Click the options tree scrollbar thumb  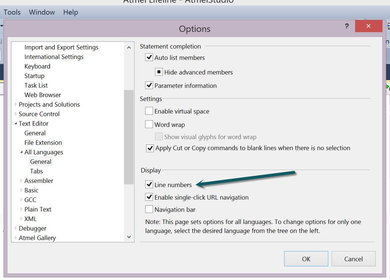click(x=129, y=137)
